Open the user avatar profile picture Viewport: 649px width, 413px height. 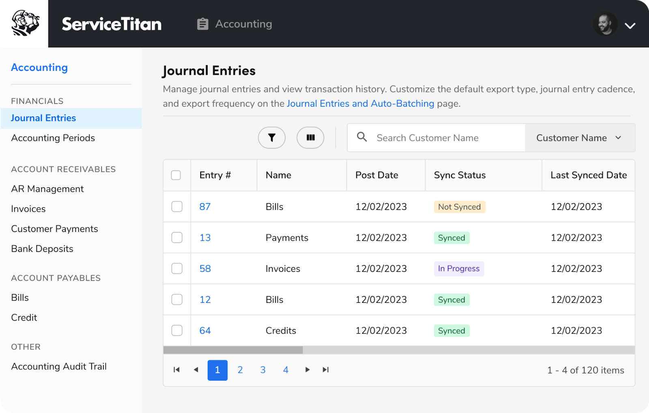(605, 24)
